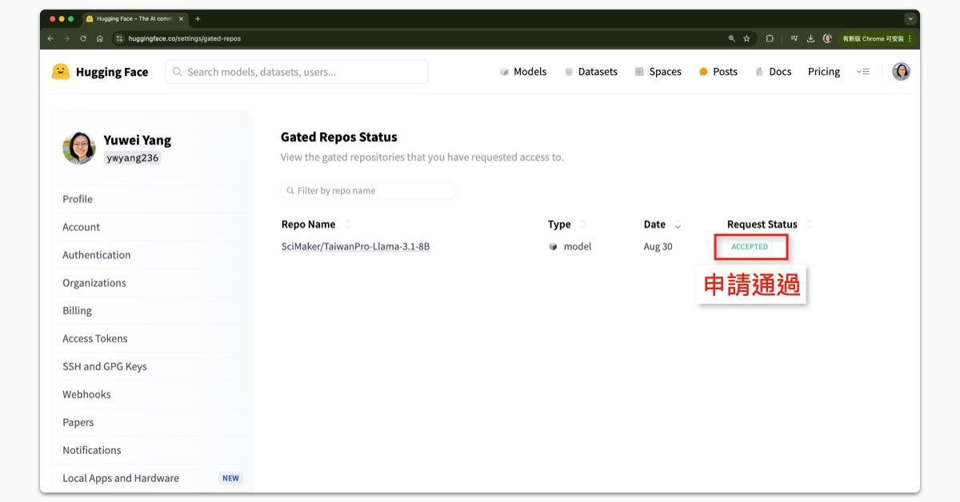Open the Models page in navigation
960x502 pixels.
pyautogui.click(x=523, y=72)
